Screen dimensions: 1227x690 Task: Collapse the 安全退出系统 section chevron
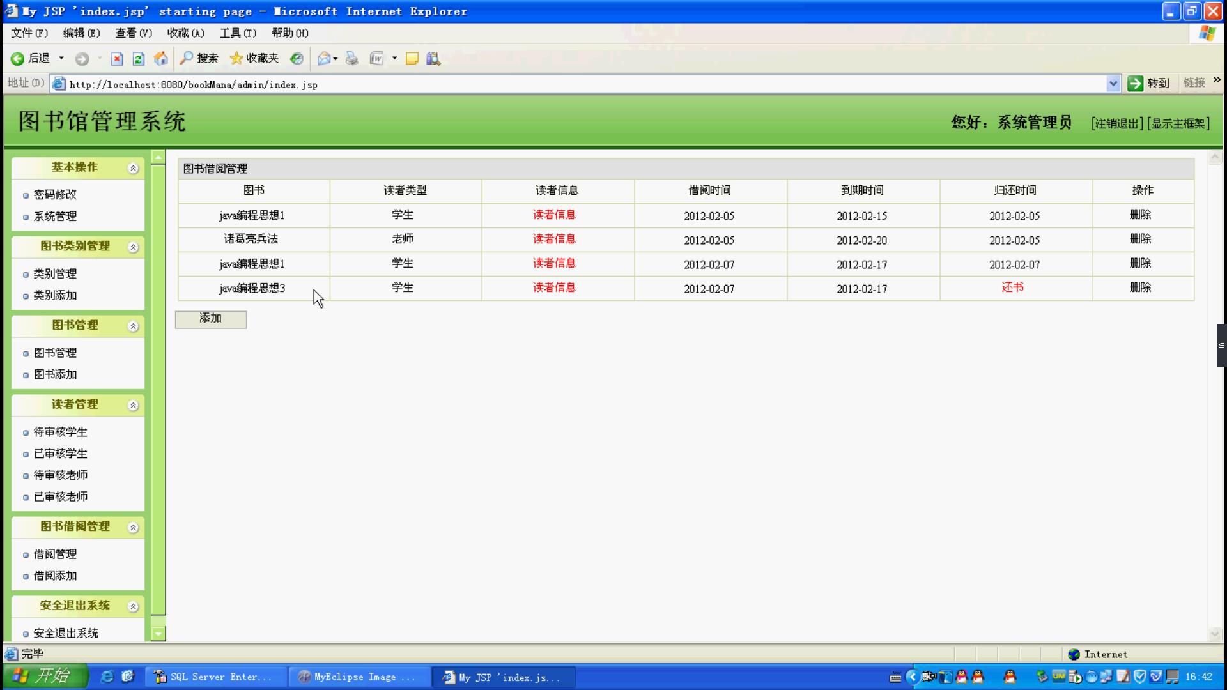(133, 607)
